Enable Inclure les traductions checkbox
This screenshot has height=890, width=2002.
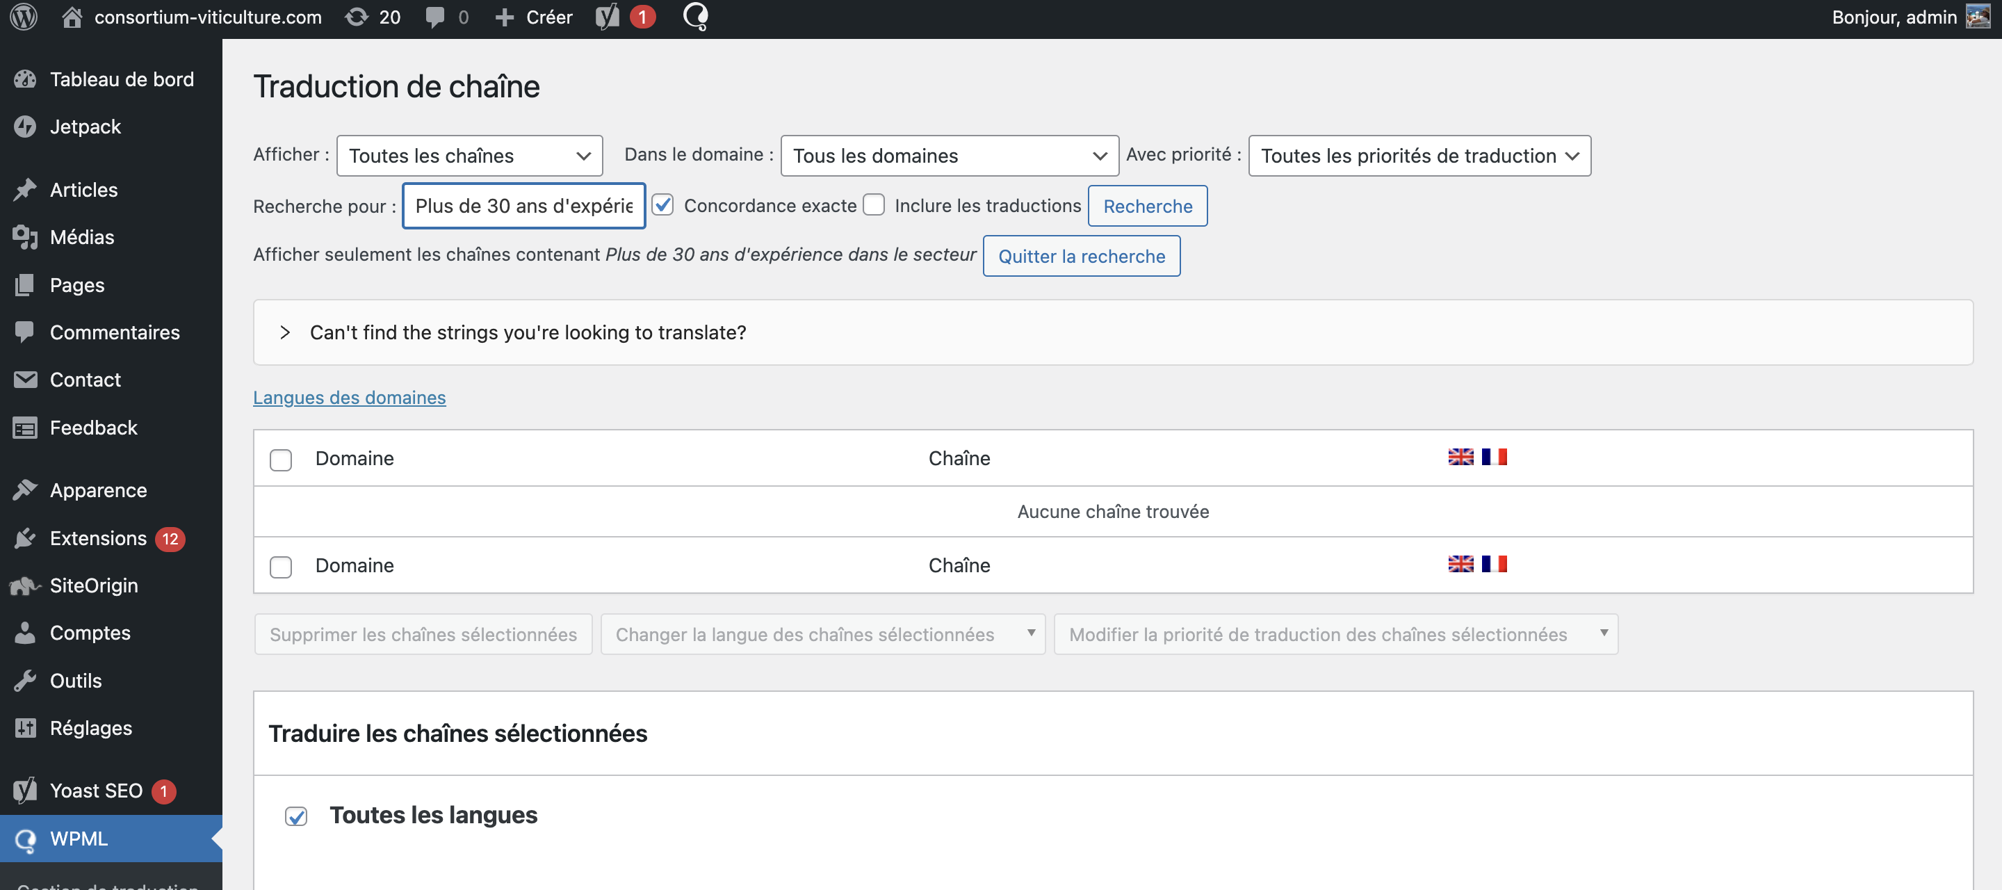click(874, 205)
